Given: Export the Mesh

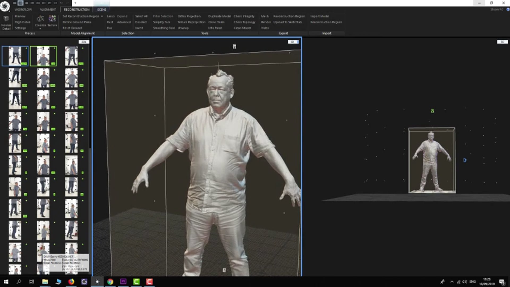Looking at the screenshot, I should coord(265,16).
